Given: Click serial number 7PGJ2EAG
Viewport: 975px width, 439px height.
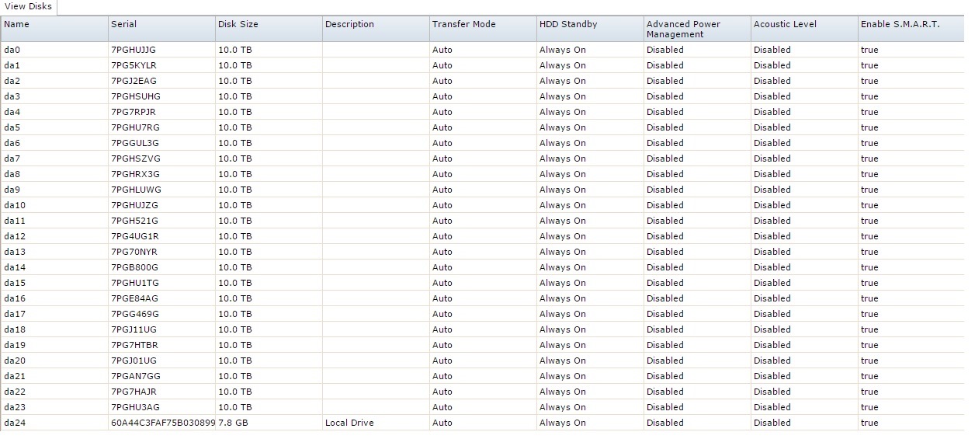Looking at the screenshot, I should click(x=134, y=81).
